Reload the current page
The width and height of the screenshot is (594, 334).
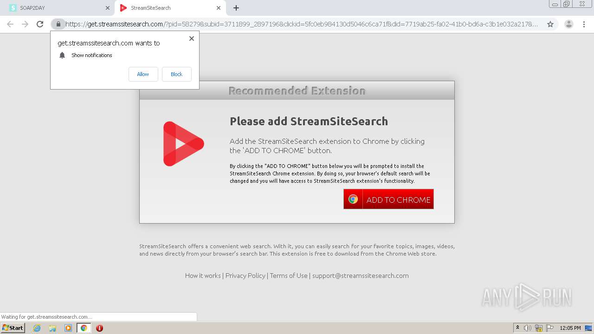[40, 24]
